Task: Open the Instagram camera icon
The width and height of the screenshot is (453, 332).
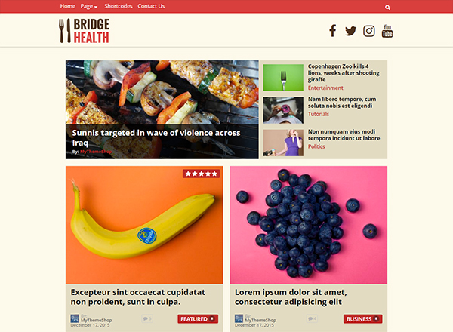Action: pos(369,31)
